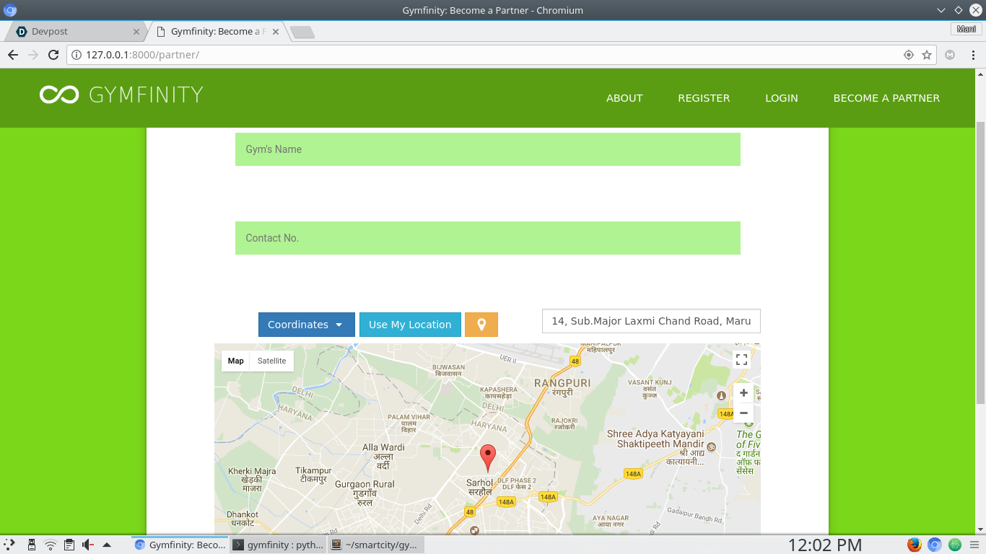986x554 pixels.
Task: Click the Gurgaon Rural label on the map
Action: click(365, 493)
